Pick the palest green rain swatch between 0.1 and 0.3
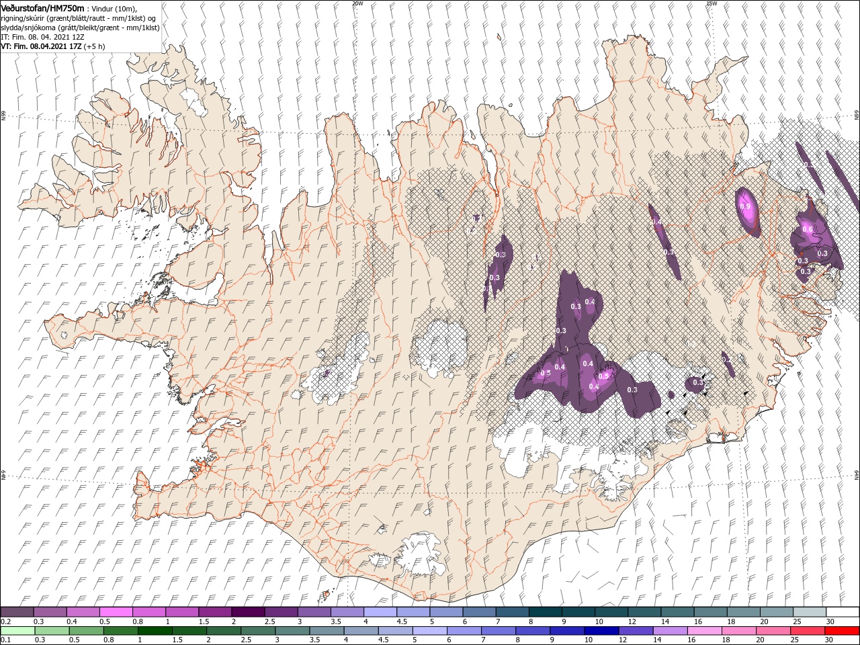This screenshot has width=860, height=645. 17,631
